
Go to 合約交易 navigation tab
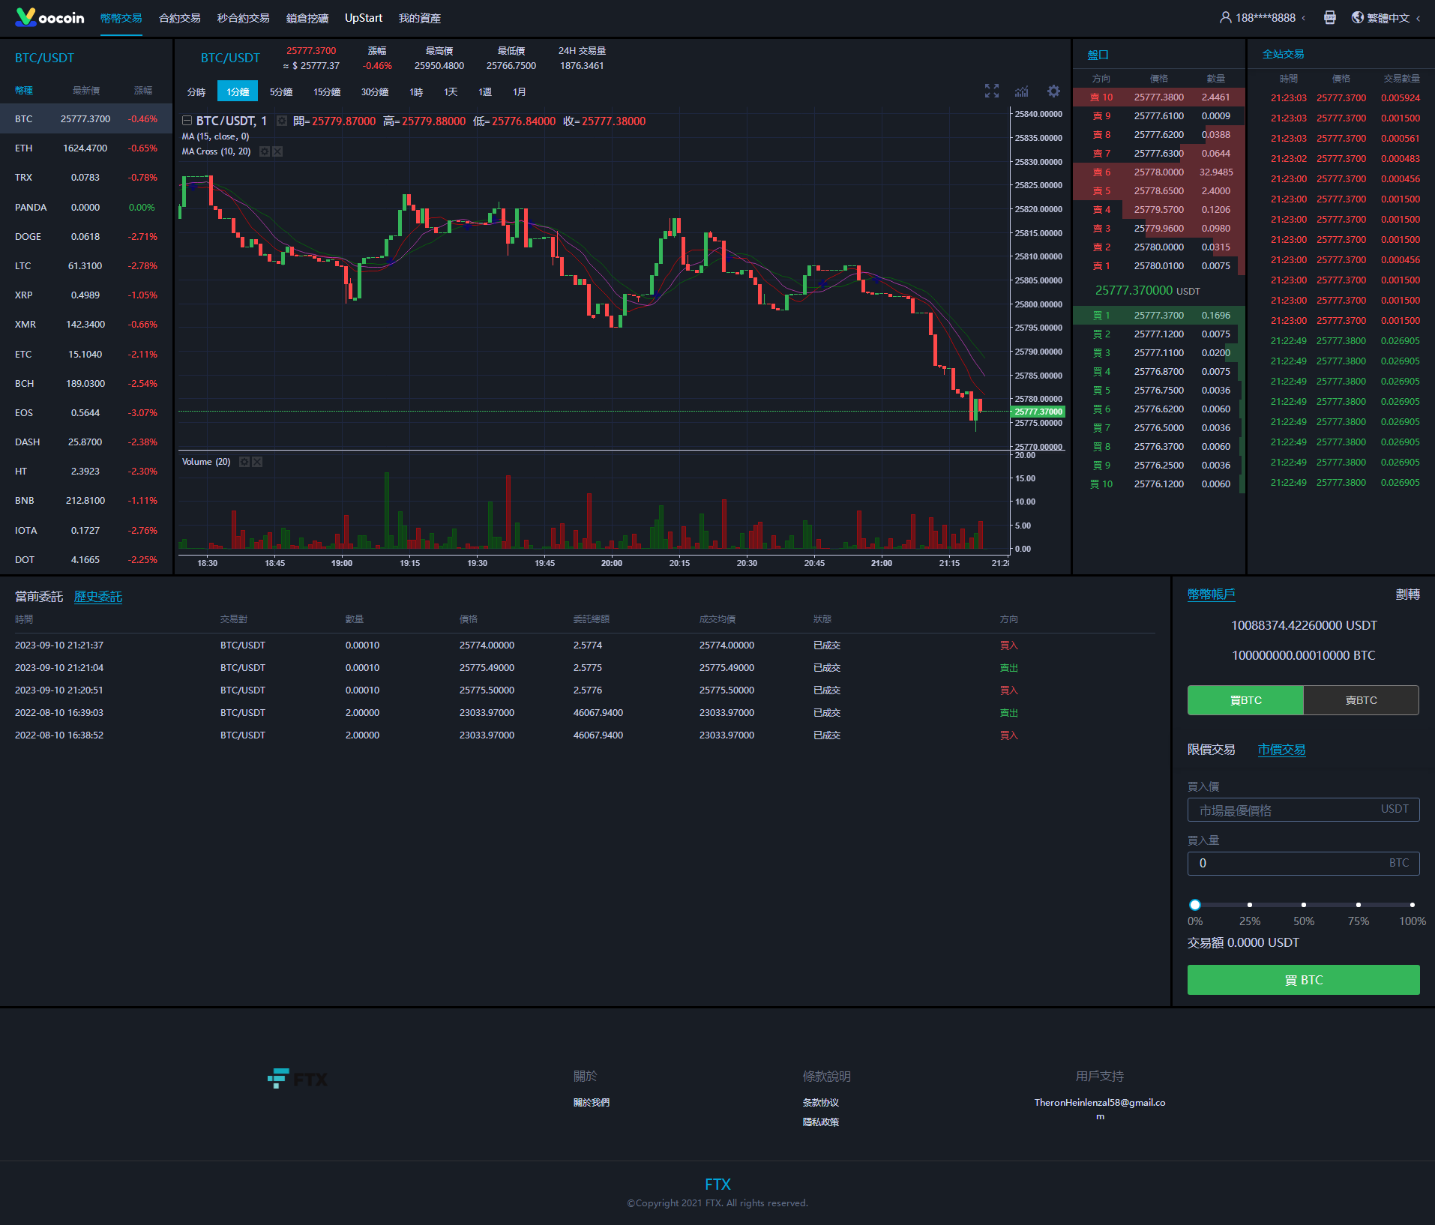(x=180, y=18)
